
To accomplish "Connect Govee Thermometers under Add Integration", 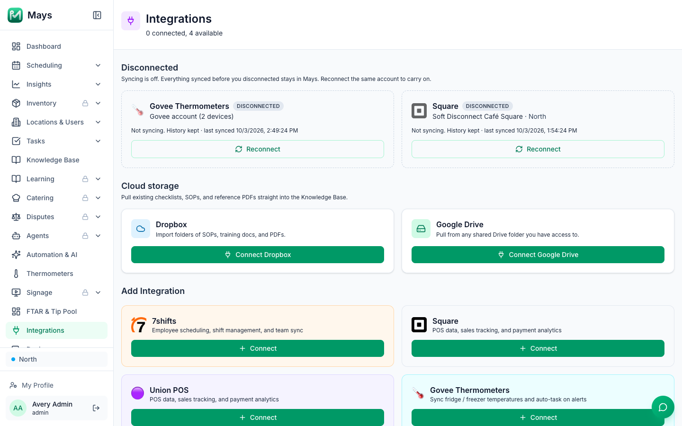I will pos(538,417).
